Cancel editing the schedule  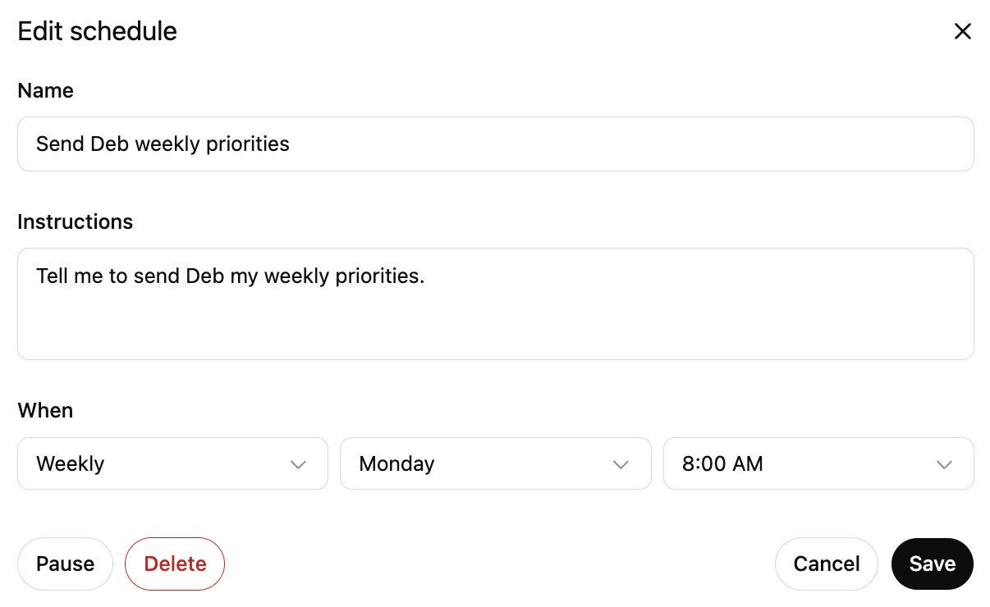click(x=826, y=564)
